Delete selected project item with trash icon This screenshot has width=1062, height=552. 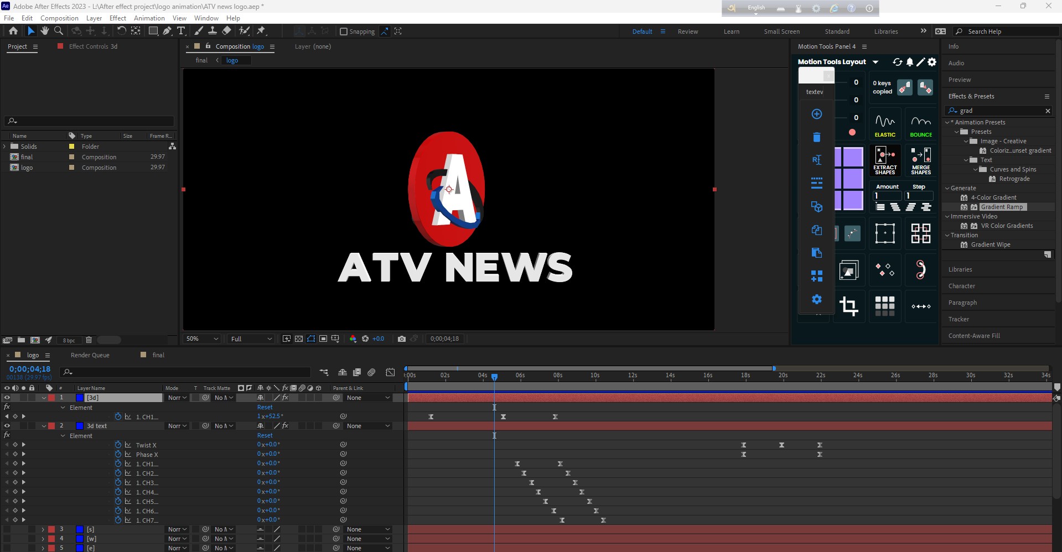point(89,340)
